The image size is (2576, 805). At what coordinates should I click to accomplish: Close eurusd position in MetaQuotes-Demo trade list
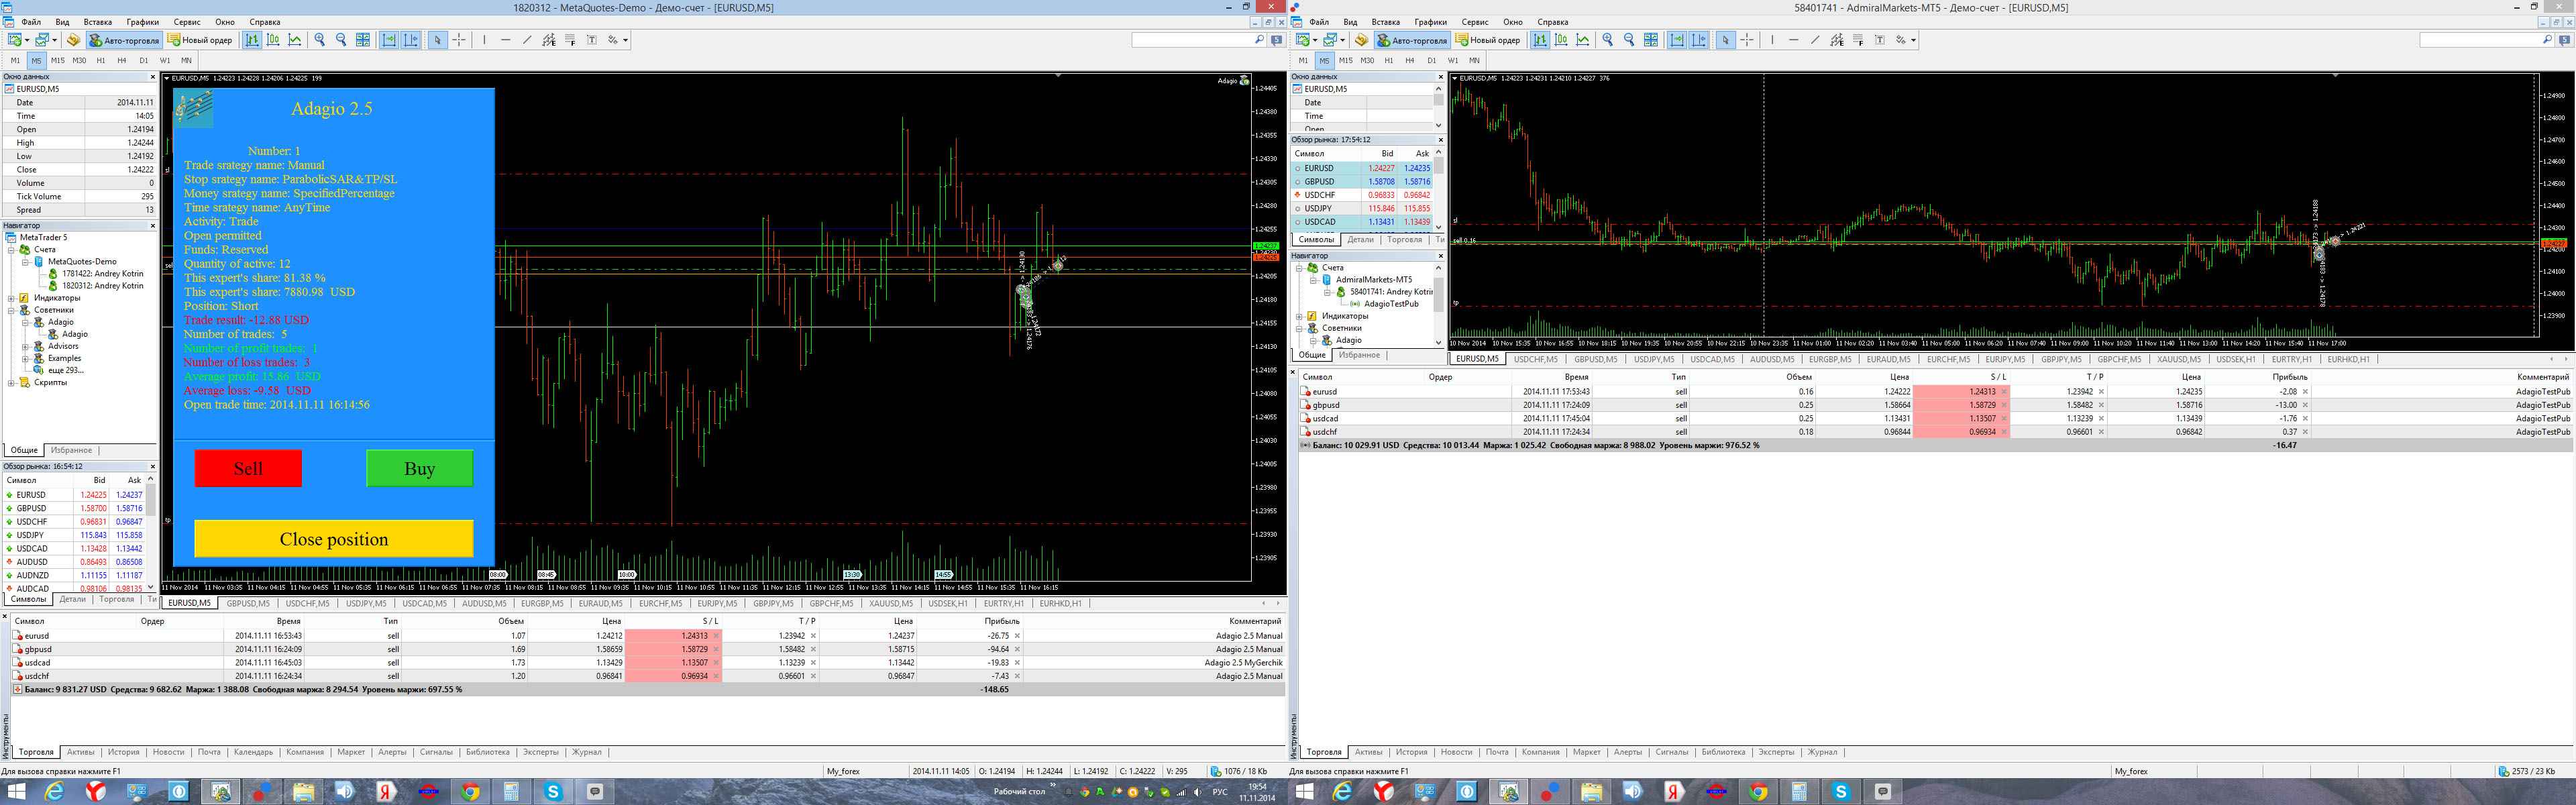coord(1017,636)
